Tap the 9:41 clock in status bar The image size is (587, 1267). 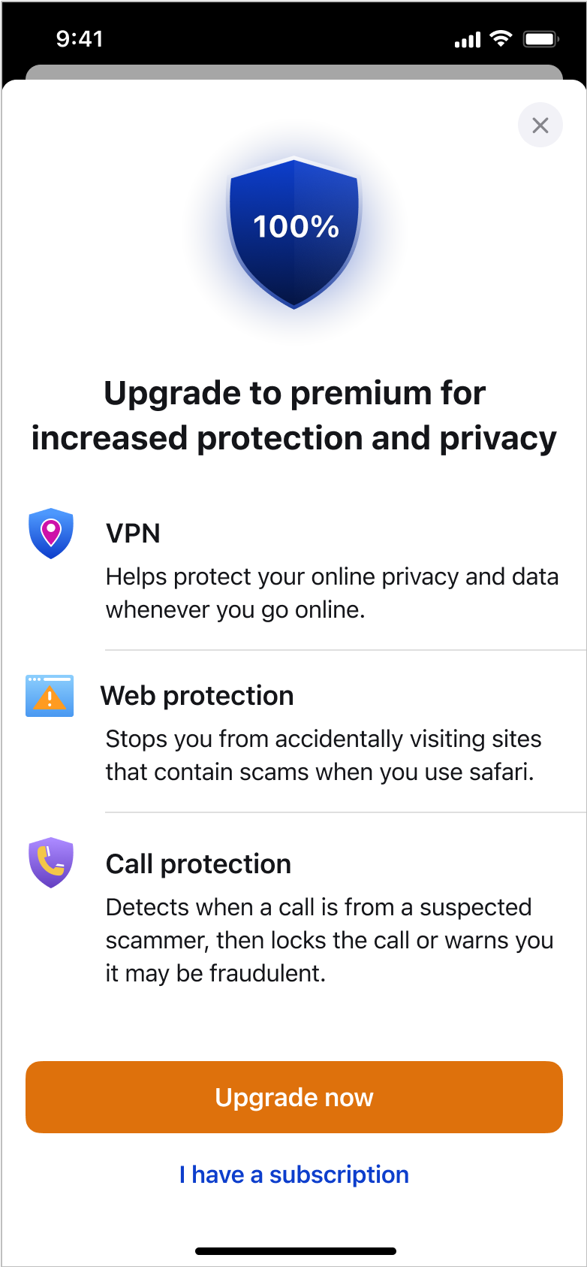coord(80,38)
